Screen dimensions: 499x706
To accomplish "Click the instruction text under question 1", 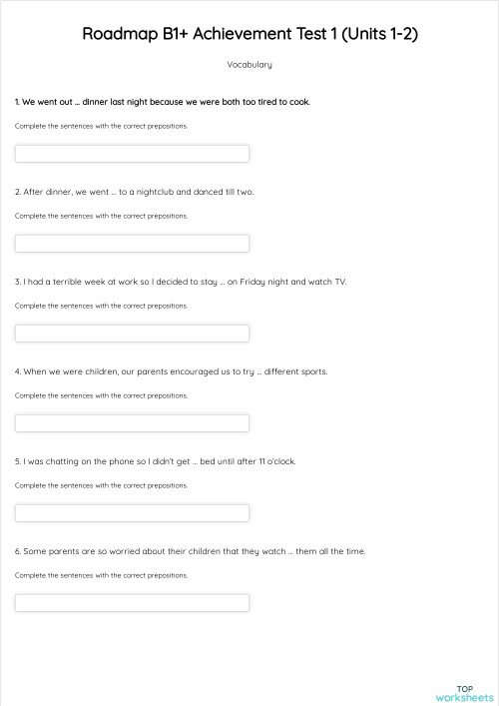I will click(x=101, y=126).
